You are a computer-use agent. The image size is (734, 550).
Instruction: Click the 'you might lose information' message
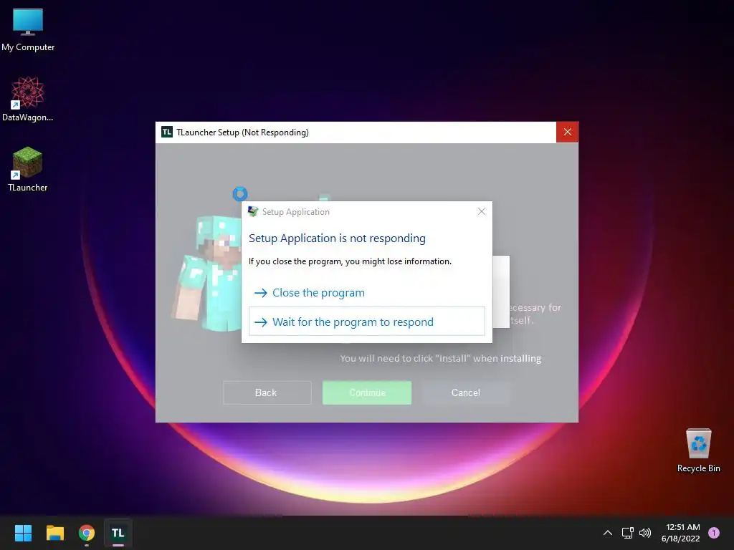click(350, 261)
